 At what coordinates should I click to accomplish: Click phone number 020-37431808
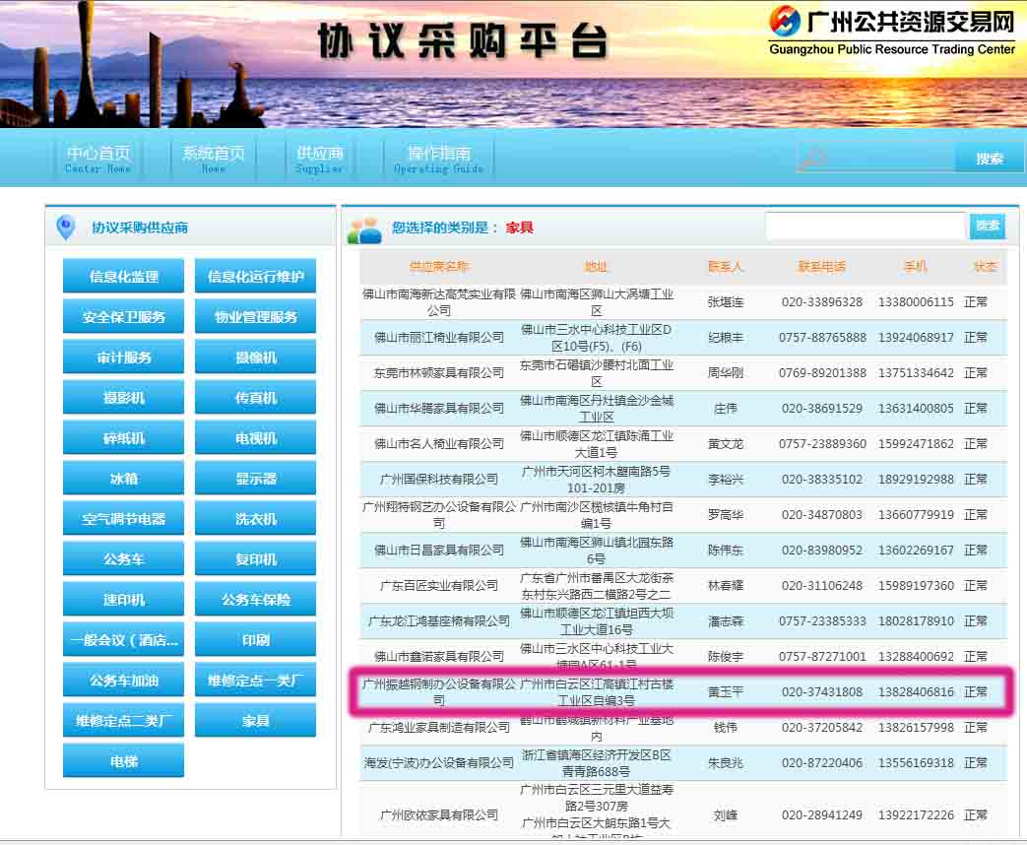822,691
